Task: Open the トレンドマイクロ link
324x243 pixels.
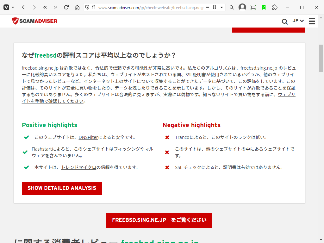Action: pyautogui.click(x=79, y=167)
